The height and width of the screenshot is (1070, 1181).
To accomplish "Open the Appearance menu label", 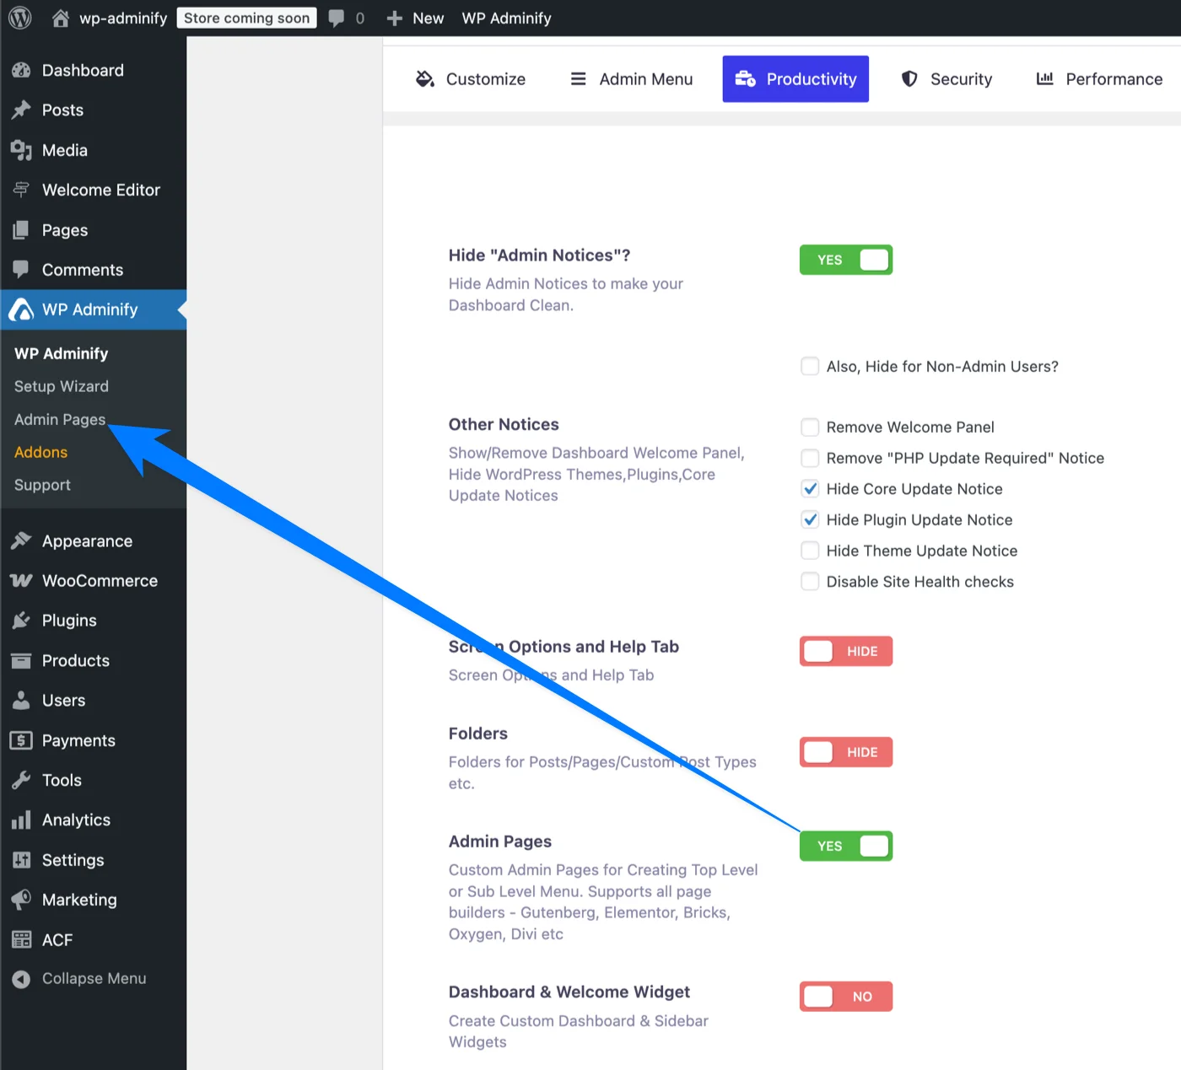I will pos(87,541).
